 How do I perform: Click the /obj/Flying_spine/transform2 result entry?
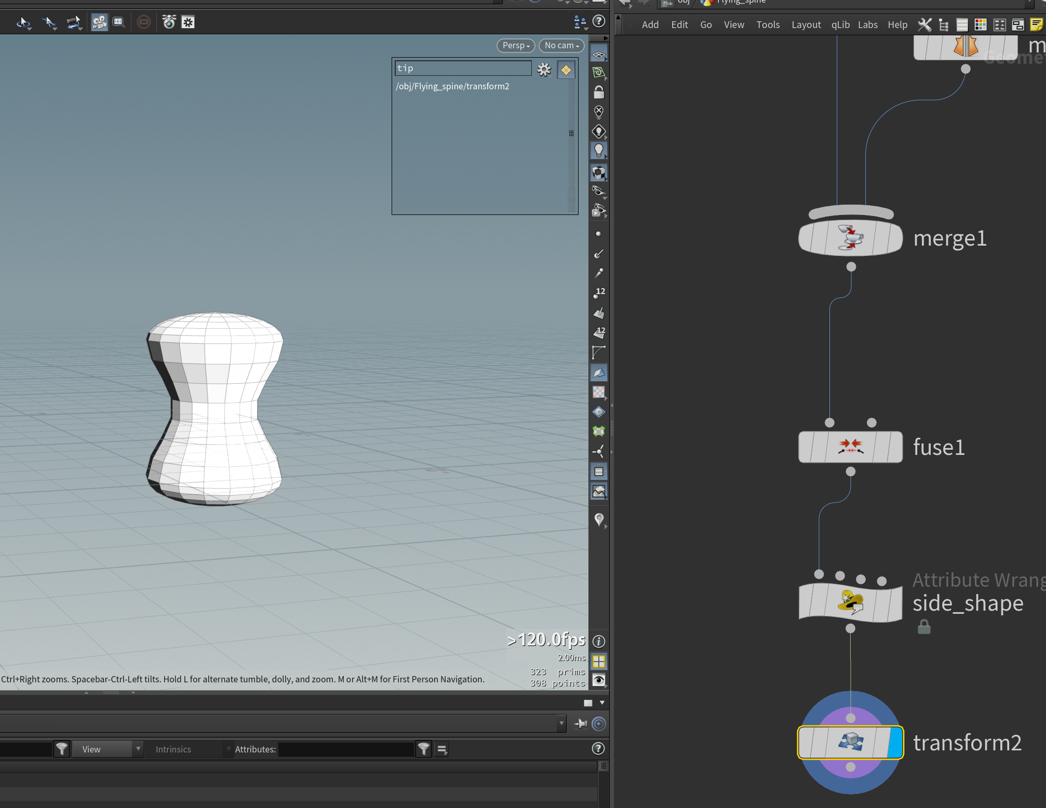coord(452,86)
